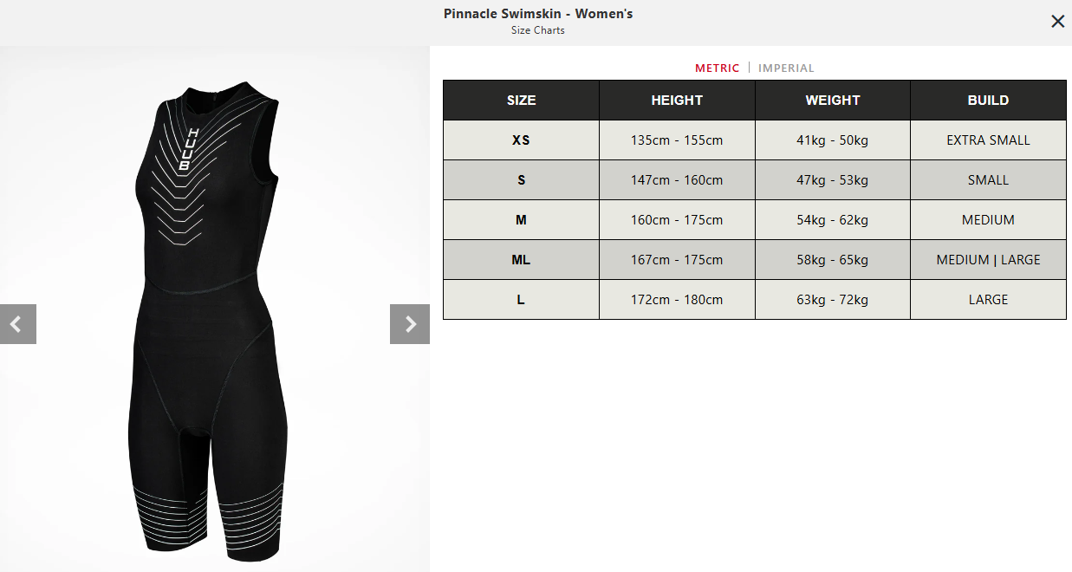Viewport: 1072px width, 572px height.
Task: Click the BUILD column header
Action: pos(988,101)
